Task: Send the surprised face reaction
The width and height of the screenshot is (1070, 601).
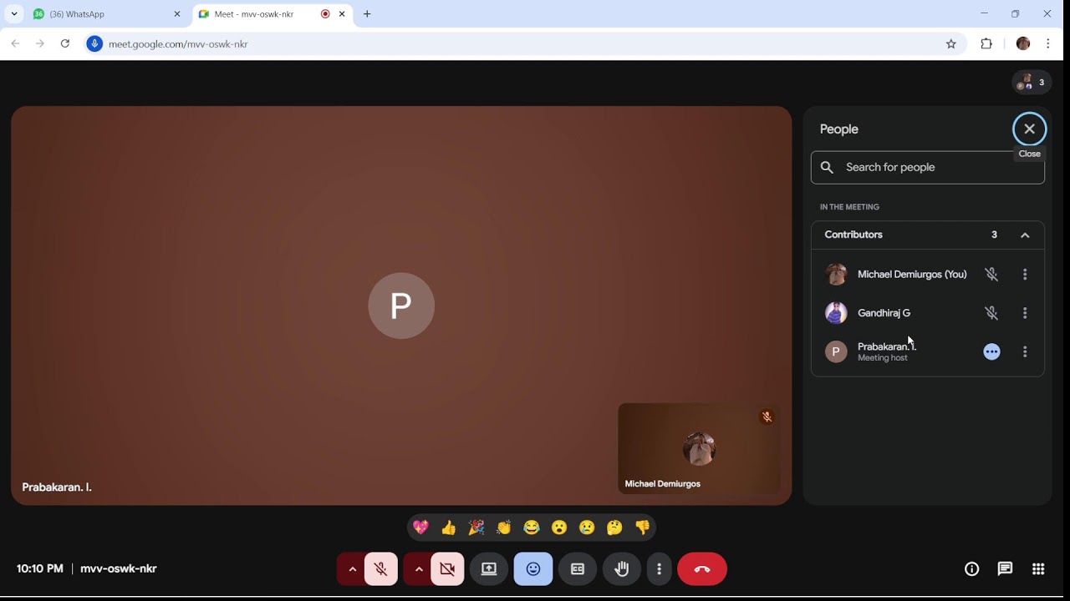Action: pyautogui.click(x=559, y=528)
